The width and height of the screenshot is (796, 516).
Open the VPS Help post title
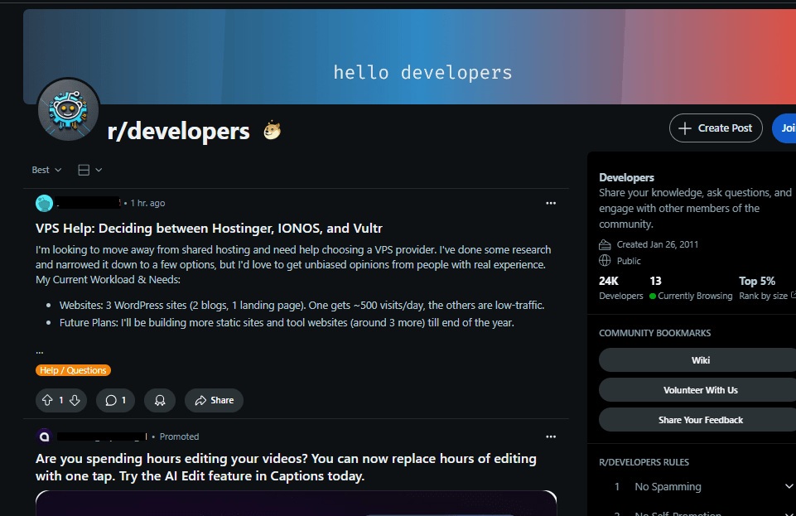coord(209,229)
